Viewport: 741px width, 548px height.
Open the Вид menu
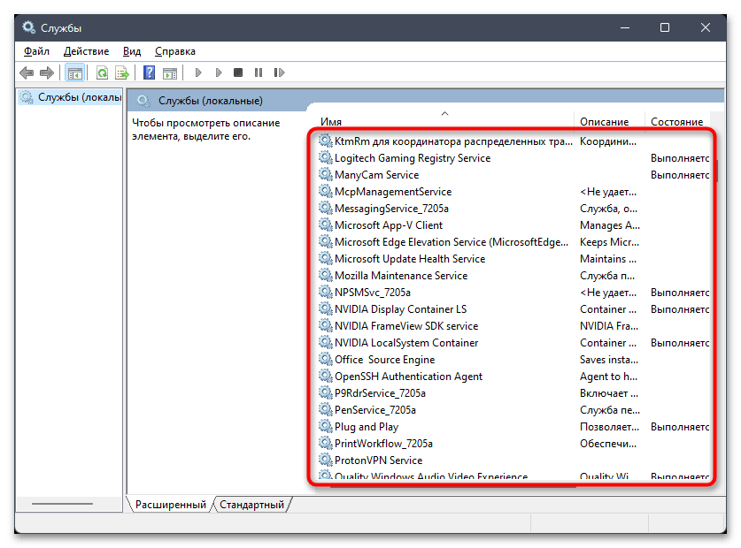132,51
